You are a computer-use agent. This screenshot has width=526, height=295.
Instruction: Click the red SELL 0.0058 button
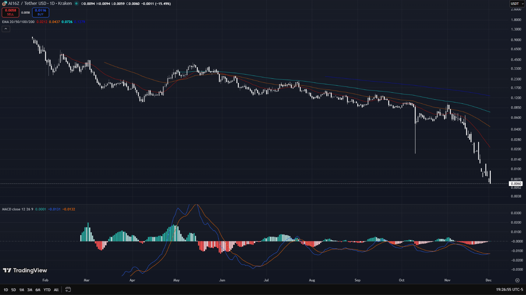tap(10, 12)
